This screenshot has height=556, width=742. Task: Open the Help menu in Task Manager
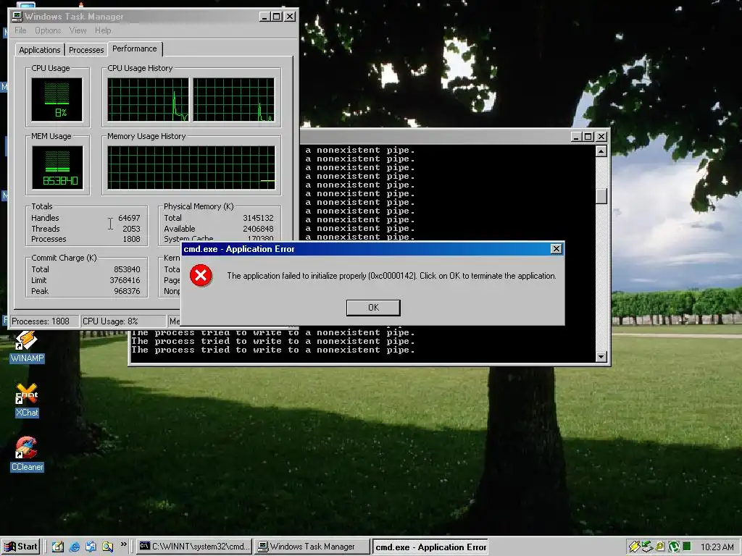103,30
